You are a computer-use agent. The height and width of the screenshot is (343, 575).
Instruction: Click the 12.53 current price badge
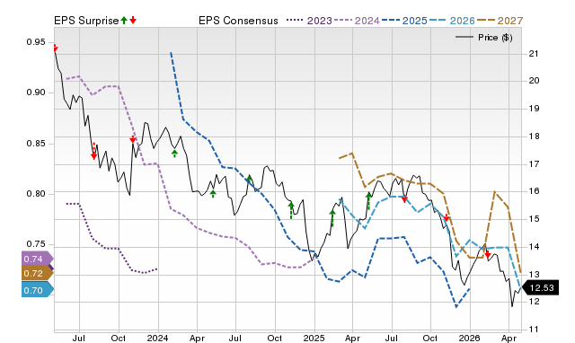click(540, 287)
